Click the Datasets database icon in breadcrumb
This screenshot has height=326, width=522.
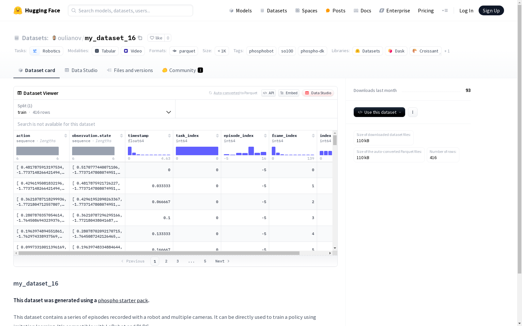17,38
